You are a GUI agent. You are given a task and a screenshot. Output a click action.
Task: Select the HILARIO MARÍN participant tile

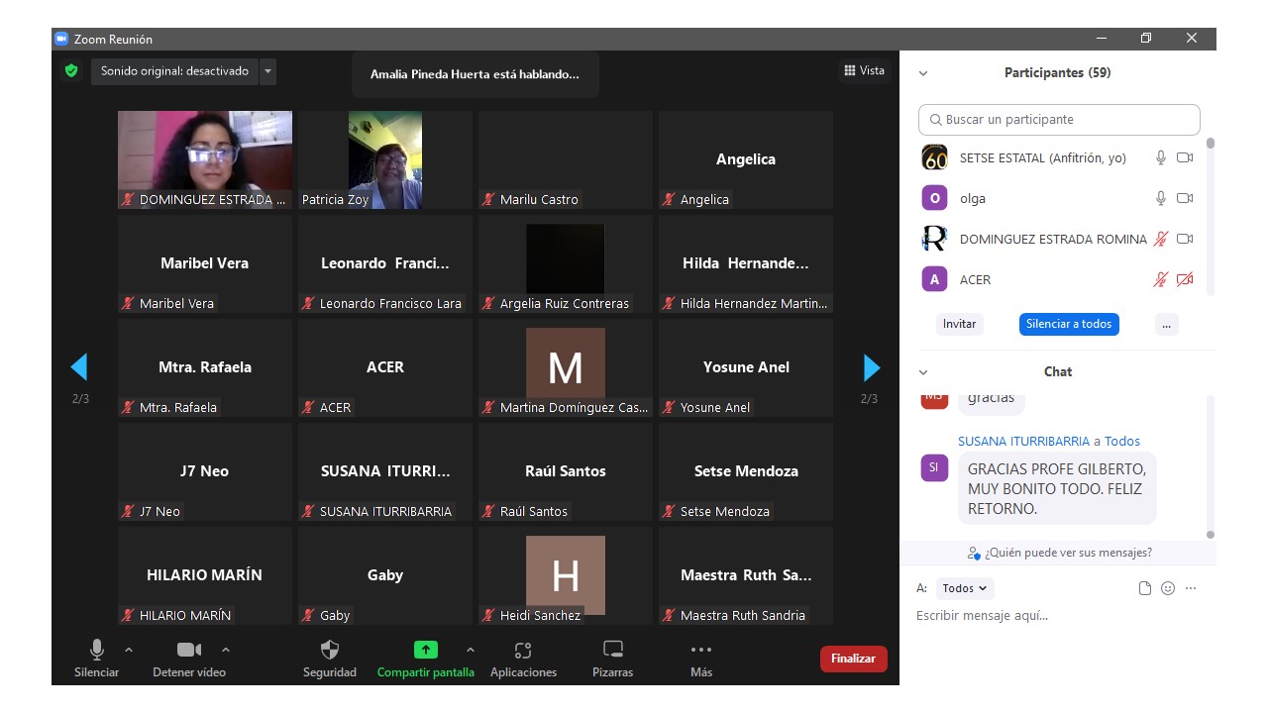coord(205,575)
